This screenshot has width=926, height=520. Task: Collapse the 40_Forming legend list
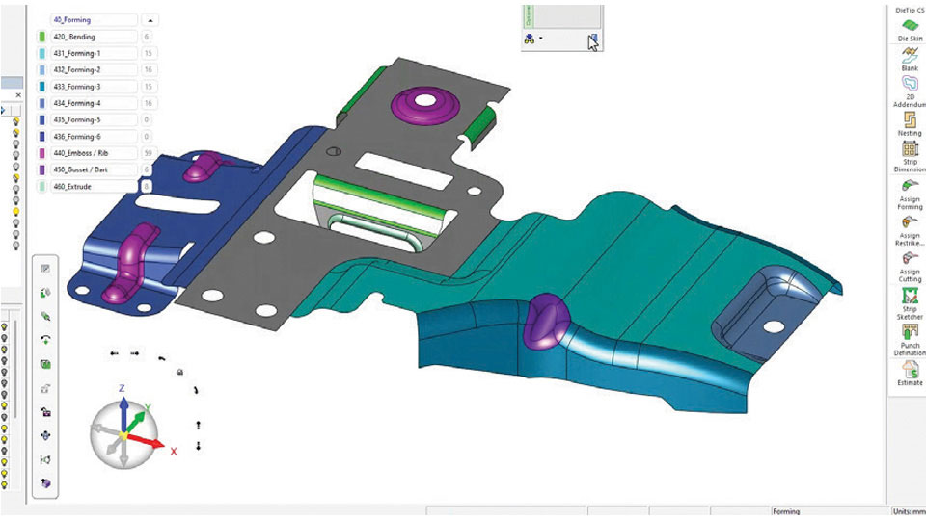pyautogui.click(x=150, y=20)
